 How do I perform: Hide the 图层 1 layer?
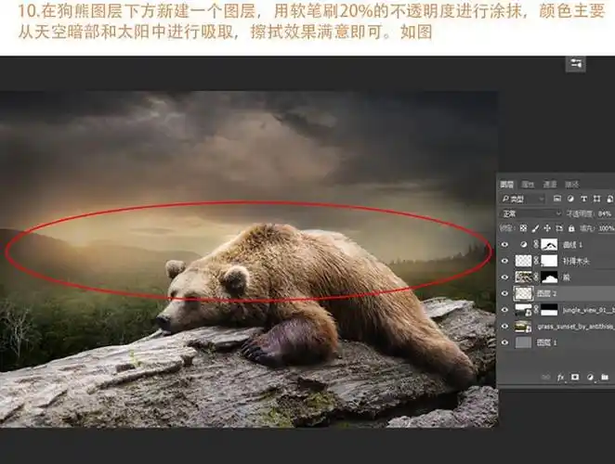[505, 342]
